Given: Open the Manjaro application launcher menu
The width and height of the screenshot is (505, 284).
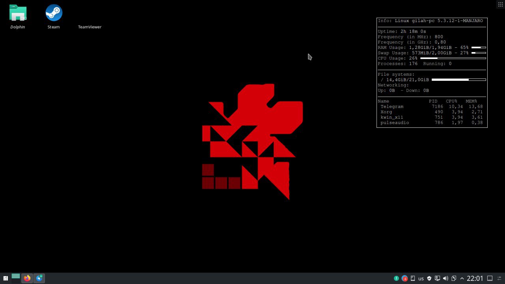Looking at the screenshot, I should [6, 278].
